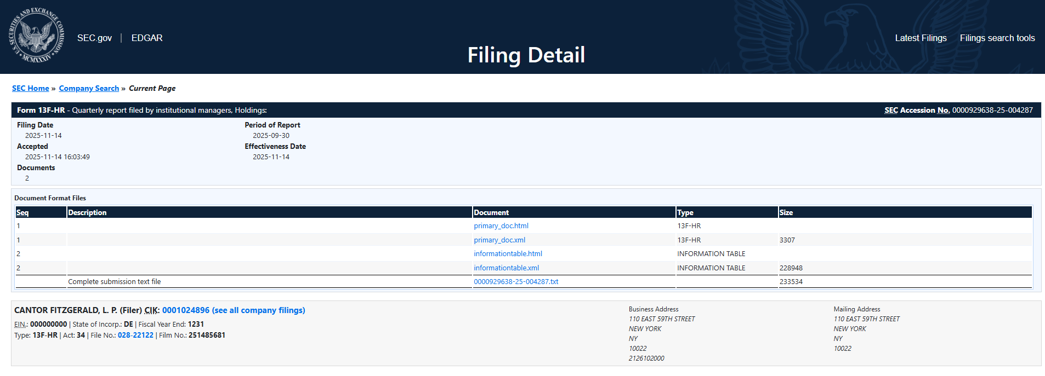Open Filings search tools

click(x=997, y=38)
